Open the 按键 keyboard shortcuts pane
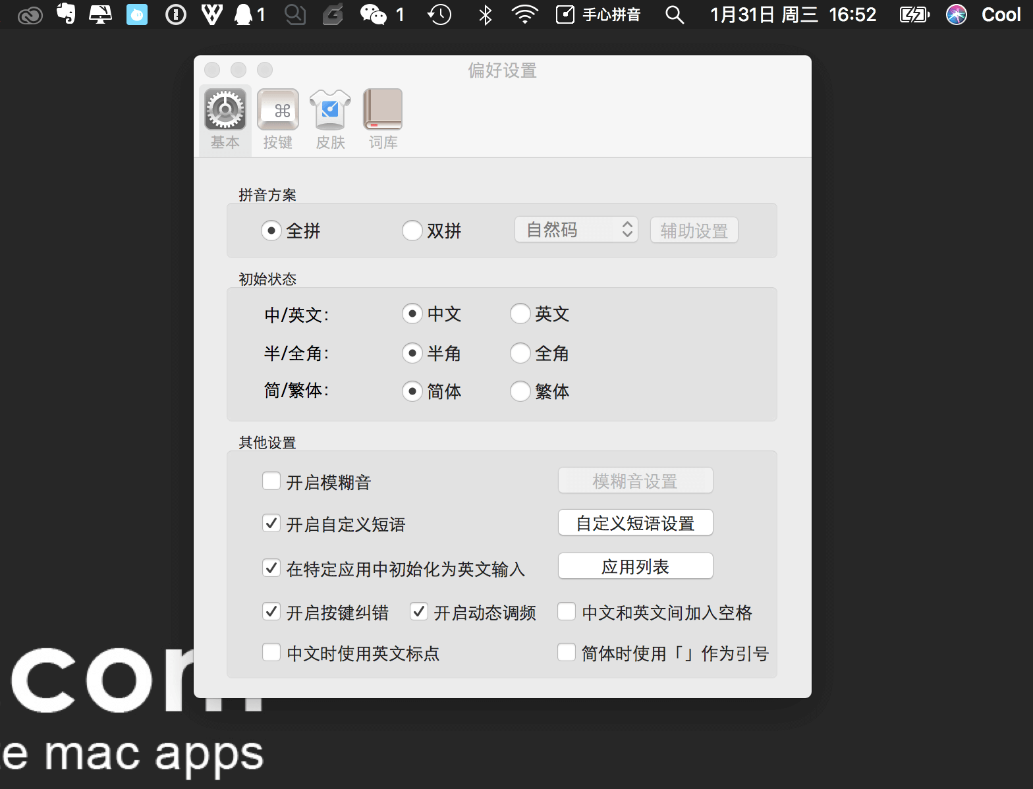 pyautogui.click(x=277, y=120)
